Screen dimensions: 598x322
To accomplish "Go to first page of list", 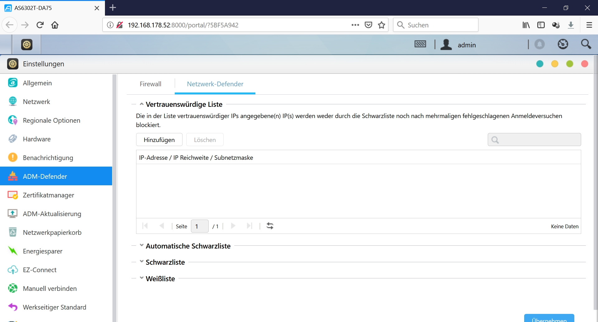I will [145, 226].
